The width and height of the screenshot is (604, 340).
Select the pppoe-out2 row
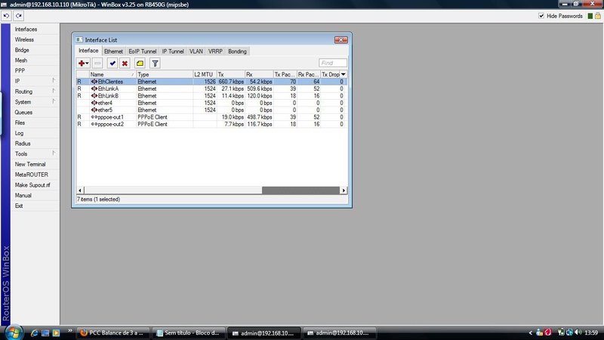coord(211,124)
